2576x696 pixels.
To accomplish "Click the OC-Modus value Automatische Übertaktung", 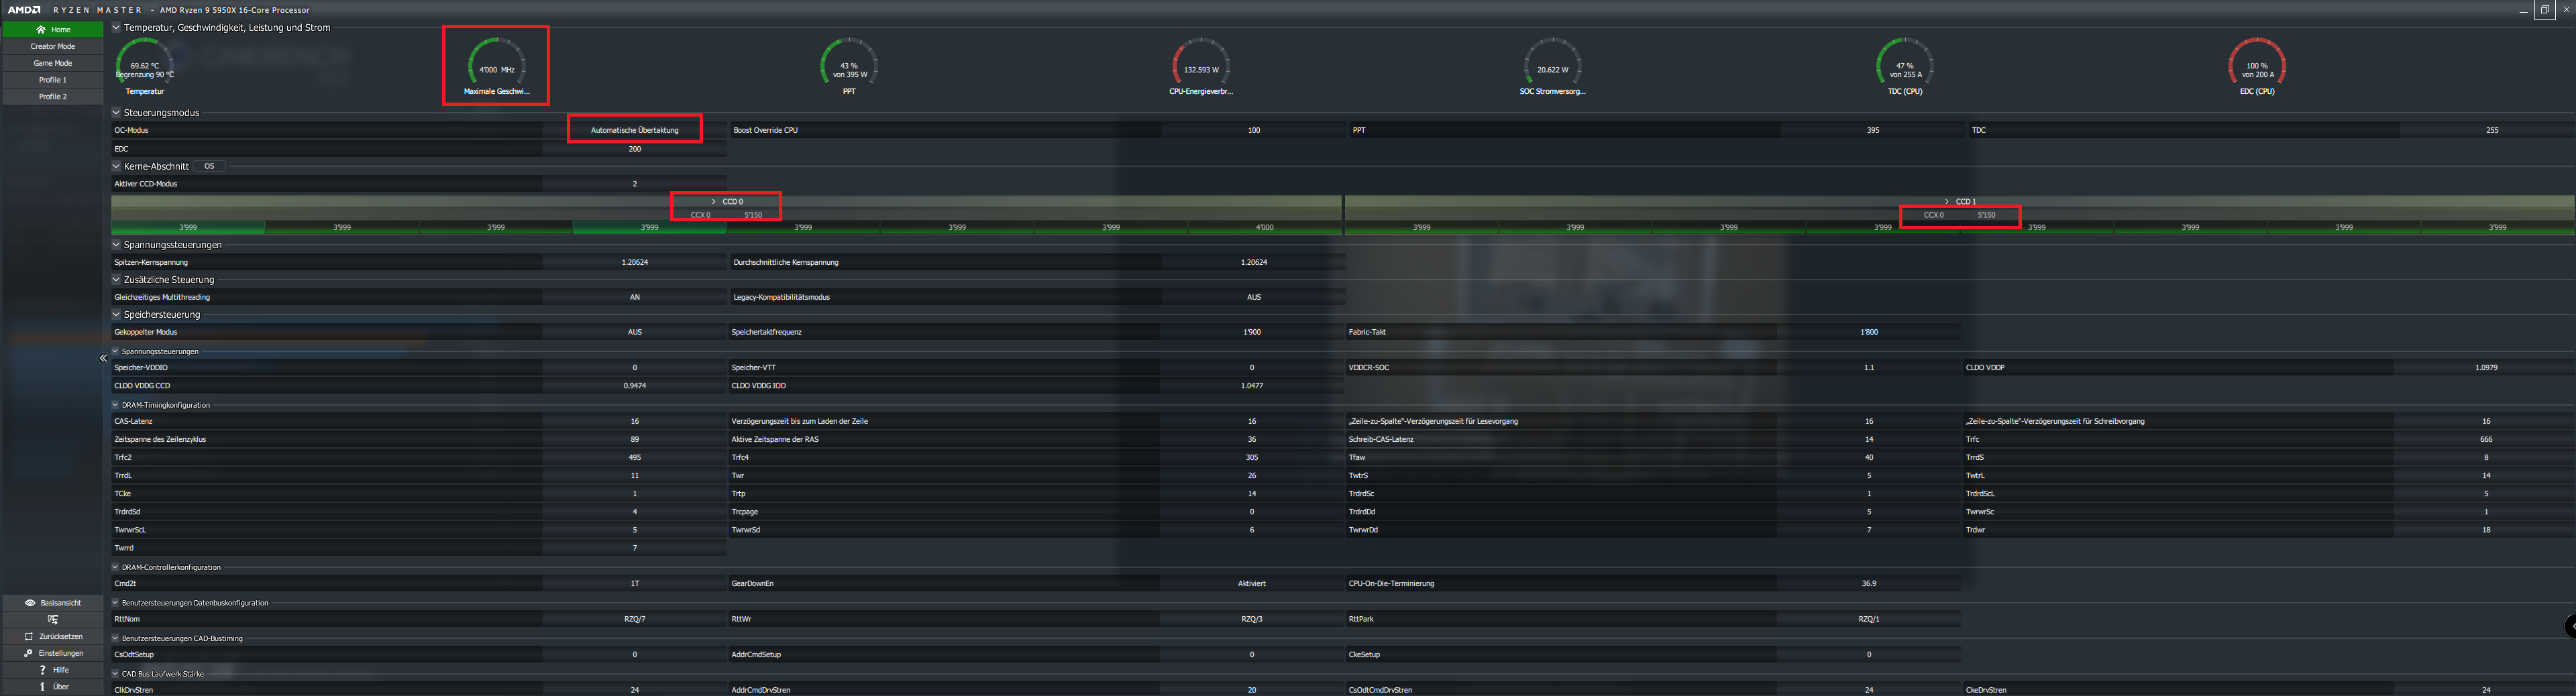I will (635, 130).
